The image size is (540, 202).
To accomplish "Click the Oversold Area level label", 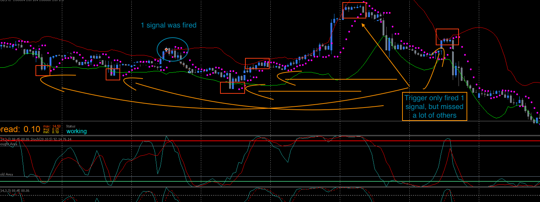I will (7, 174).
